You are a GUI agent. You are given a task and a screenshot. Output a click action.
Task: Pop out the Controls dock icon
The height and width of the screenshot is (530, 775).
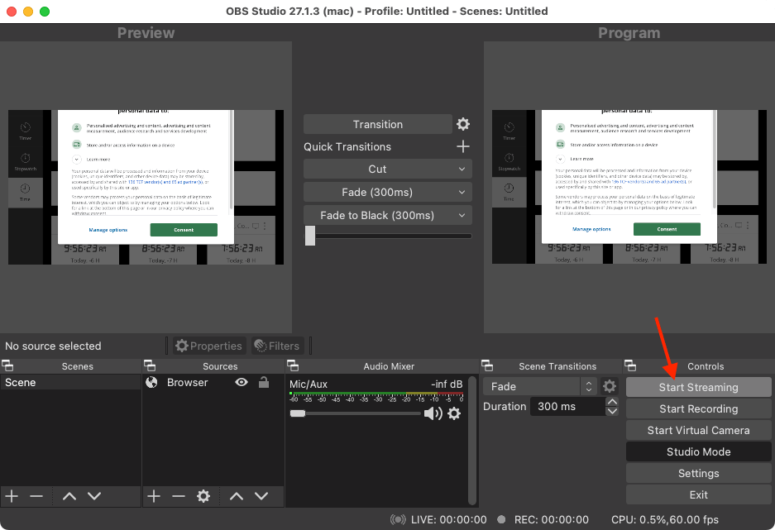point(630,365)
